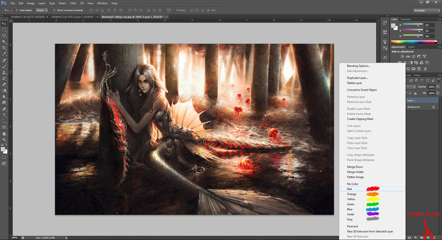This screenshot has width=442, height=240.
Task: Add a Levels adjustment
Action: tap(408, 57)
